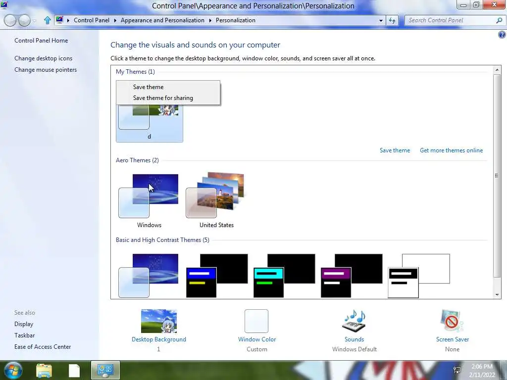Open the recent pages dropdown arrow

[35, 21]
